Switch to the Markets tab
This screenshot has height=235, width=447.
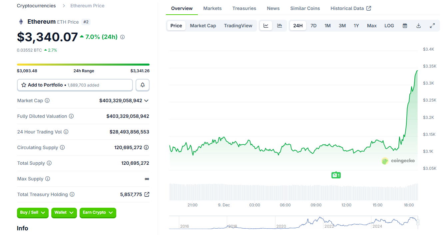(212, 8)
